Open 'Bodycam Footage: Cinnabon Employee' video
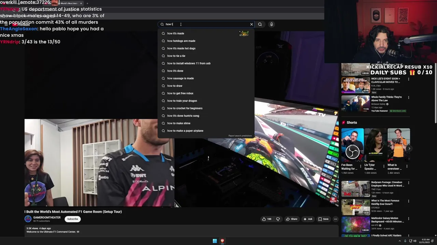This screenshot has height=245, width=437. pyautogui.click(x=355, y=189)
